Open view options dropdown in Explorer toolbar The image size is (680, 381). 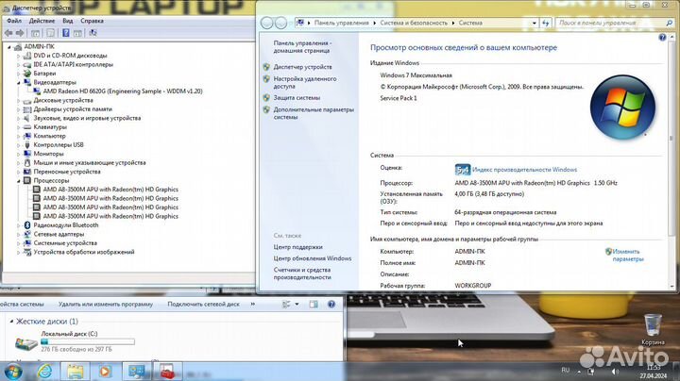pyautogui.click(x=297, y=305)
